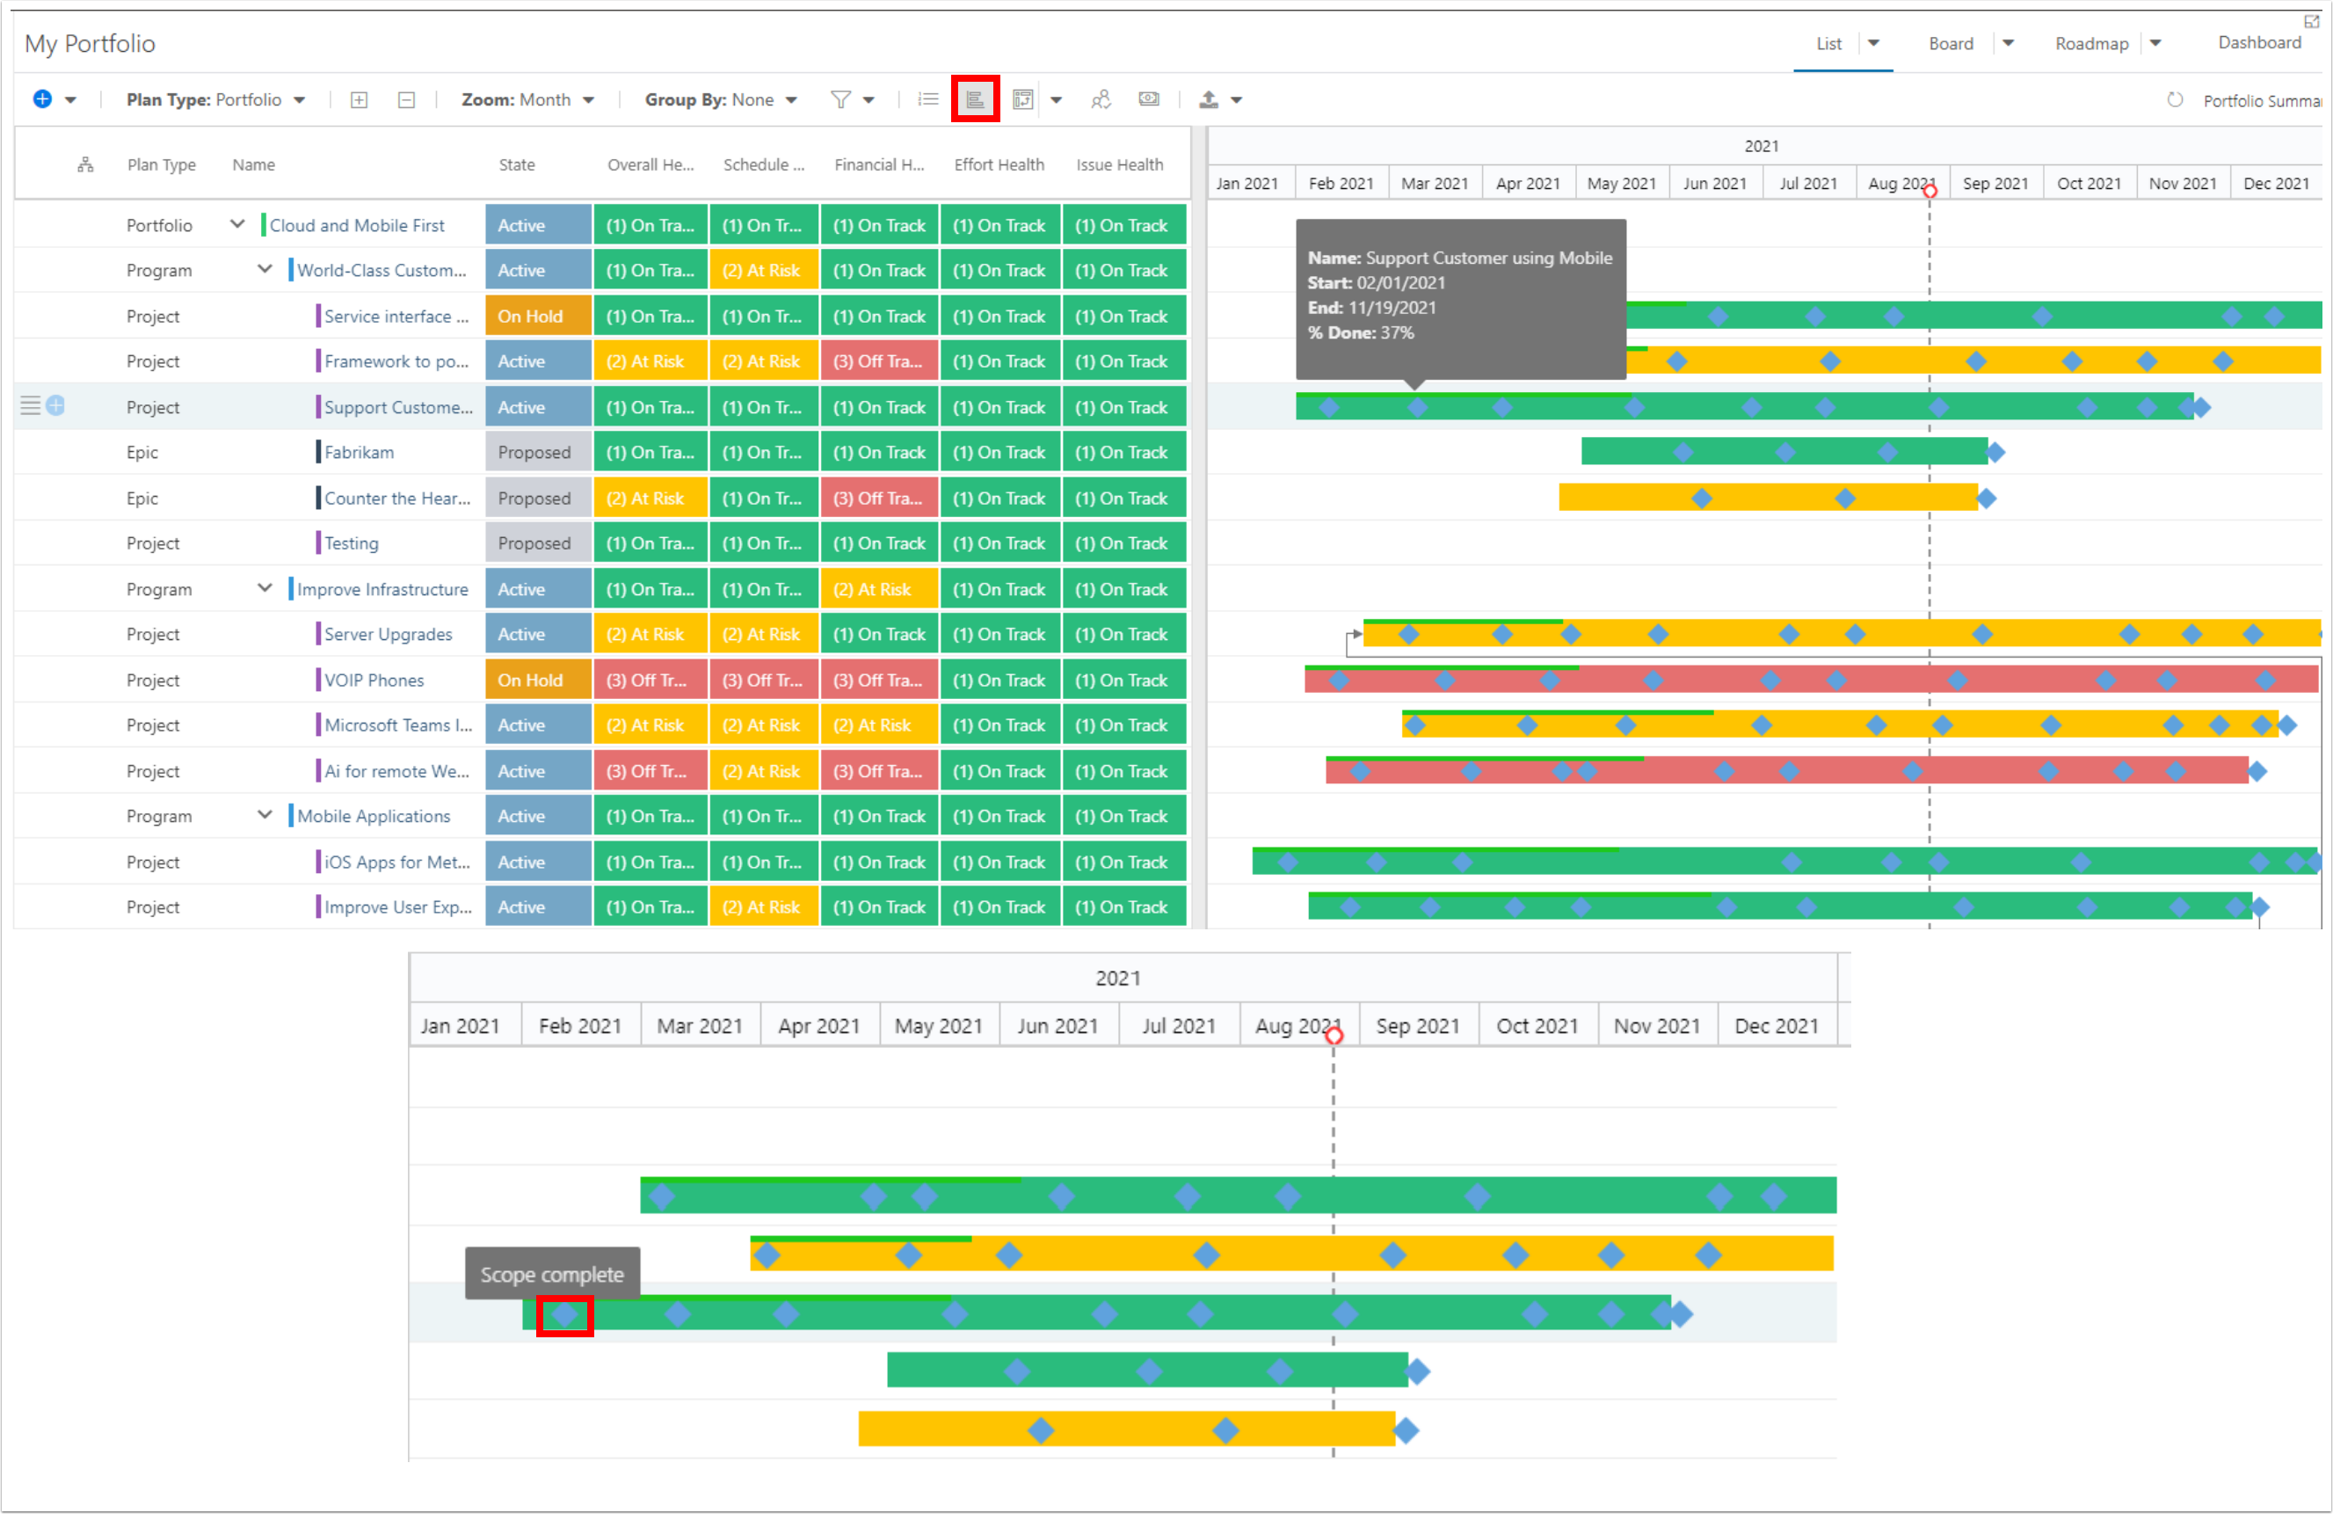
Task: Click the Scope complete milestone diamond
Action: tap(564, 1315)
